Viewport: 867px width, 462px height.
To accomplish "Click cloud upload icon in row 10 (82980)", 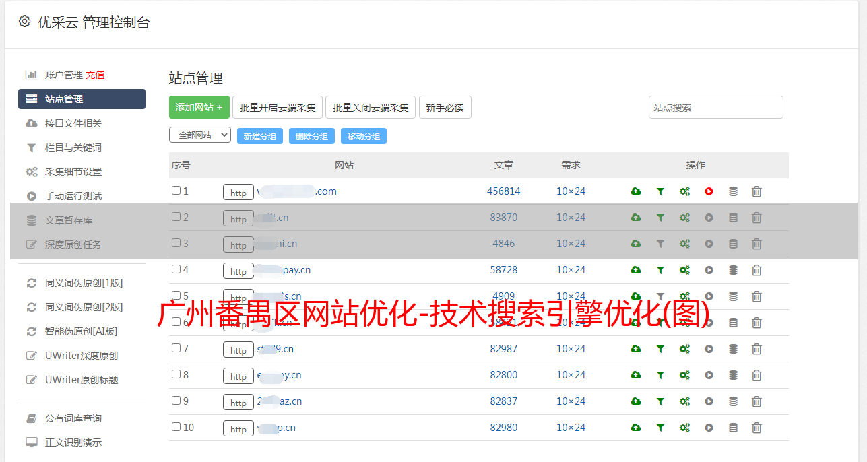I will tap(636, 428).
